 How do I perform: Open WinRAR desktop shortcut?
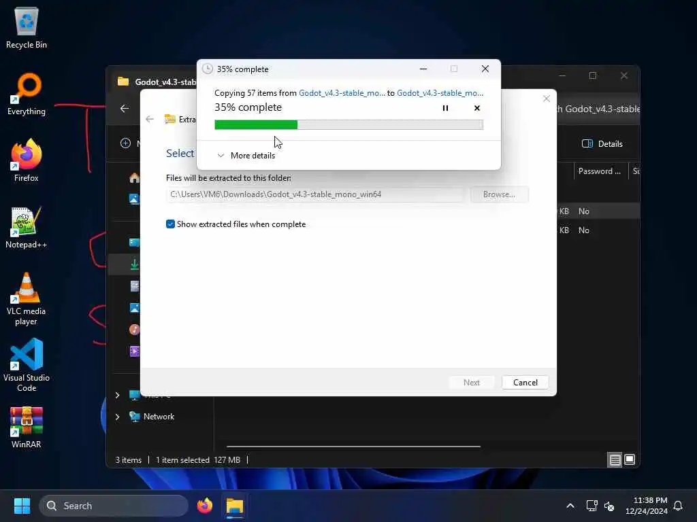pos(27,428)
